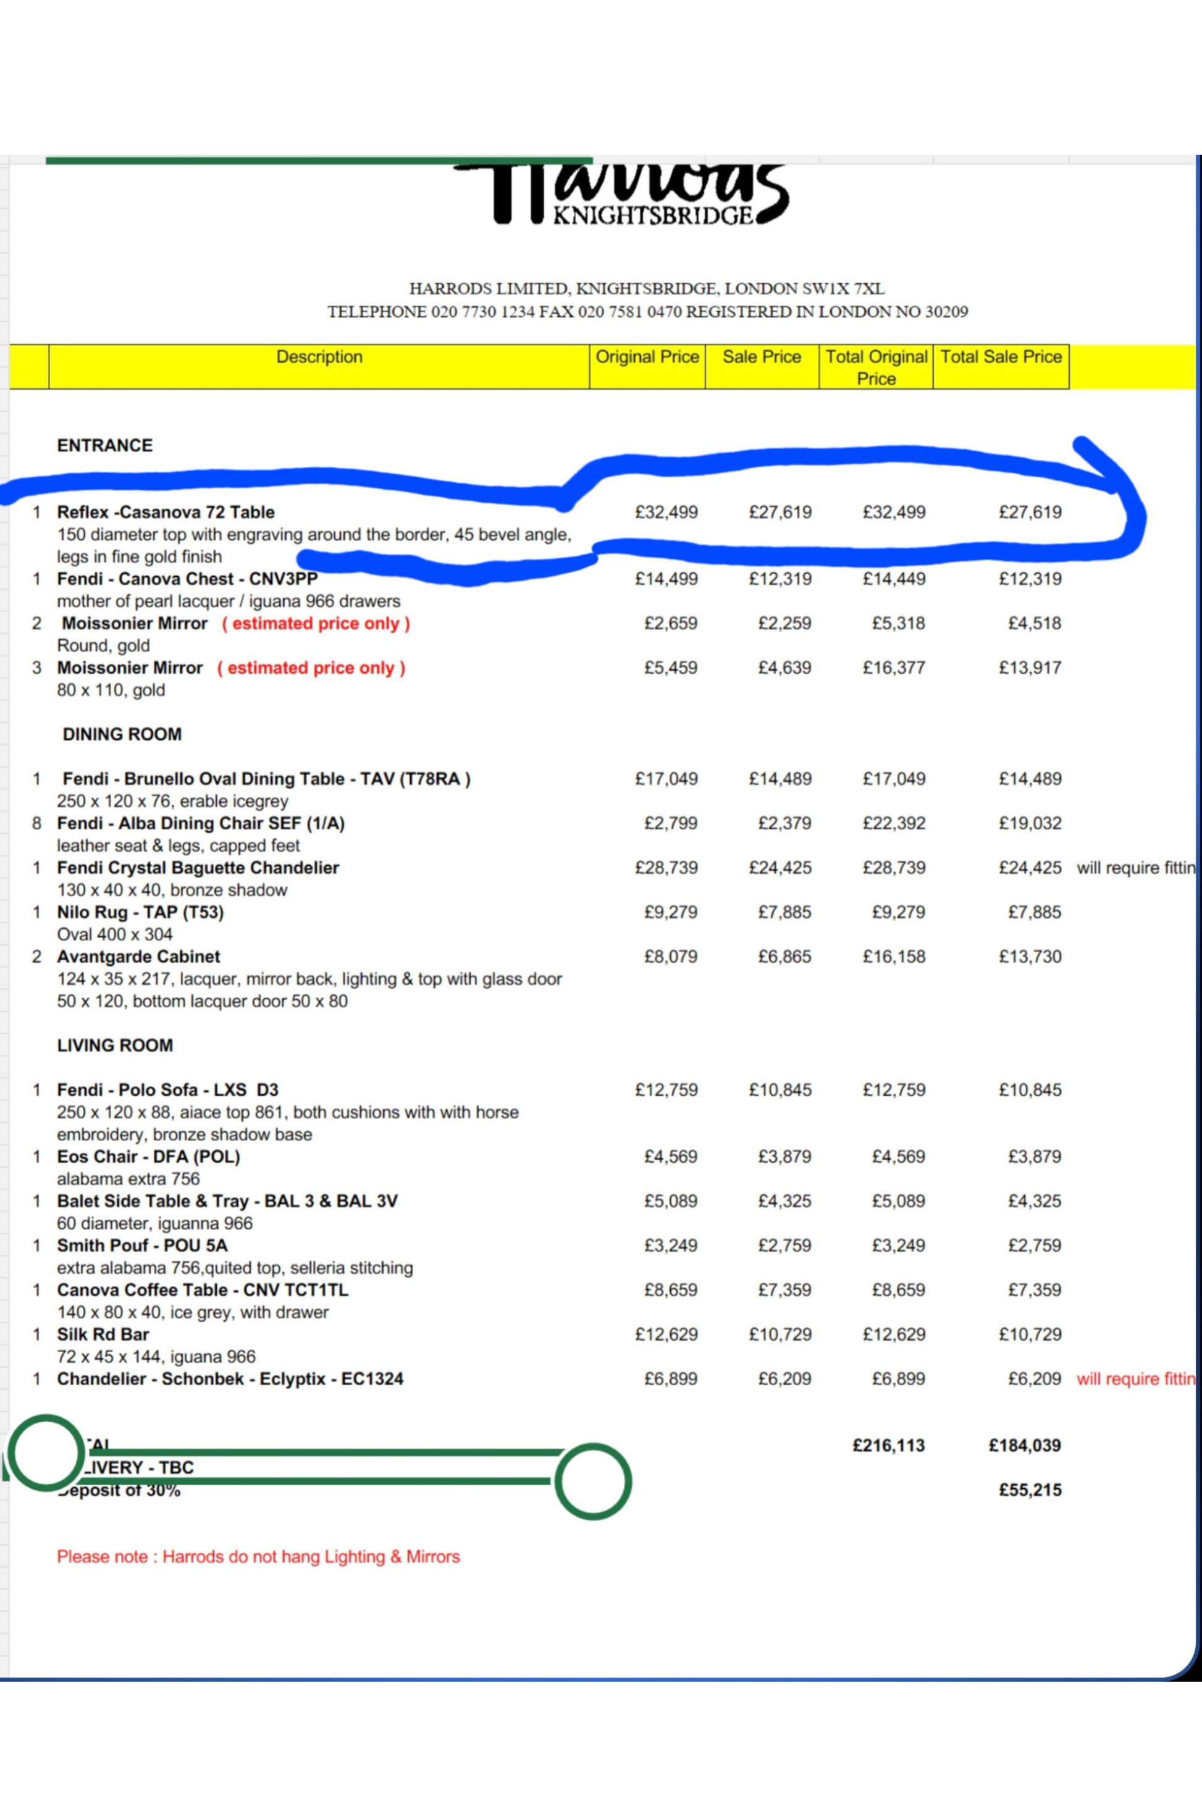Select 'mother of pearl lacquer / iguana 966 drawers'

[229, 601]
